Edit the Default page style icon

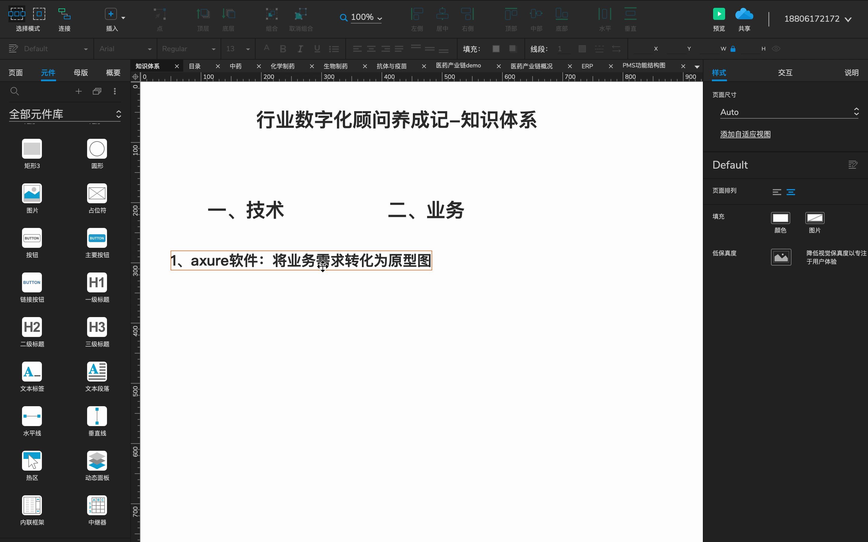[853, 165]
